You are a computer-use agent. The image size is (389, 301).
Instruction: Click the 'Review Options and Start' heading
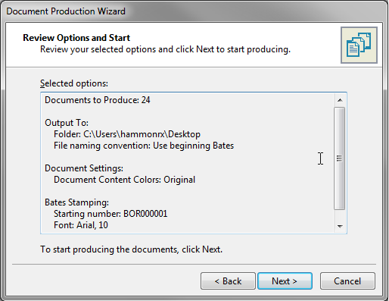[76, 38]
